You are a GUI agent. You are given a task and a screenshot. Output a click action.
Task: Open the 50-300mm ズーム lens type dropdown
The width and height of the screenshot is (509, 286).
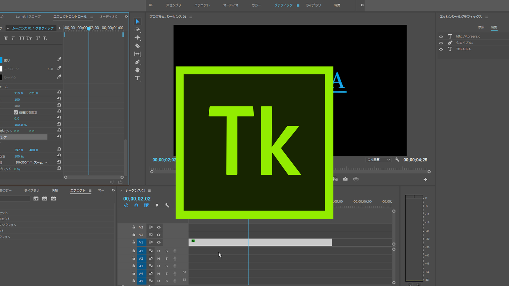click(x=32, y=162)
